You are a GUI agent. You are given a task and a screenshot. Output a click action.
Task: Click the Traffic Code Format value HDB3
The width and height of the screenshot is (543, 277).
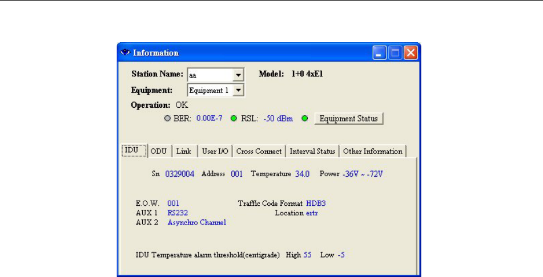316,203
